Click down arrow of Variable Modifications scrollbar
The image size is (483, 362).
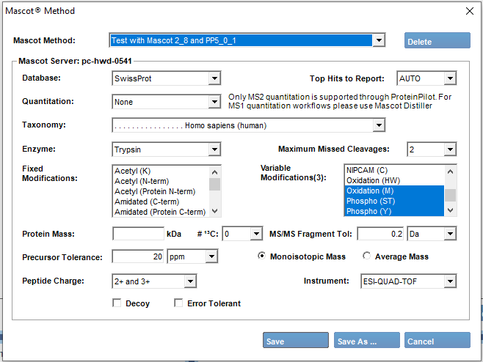(451, 210)
